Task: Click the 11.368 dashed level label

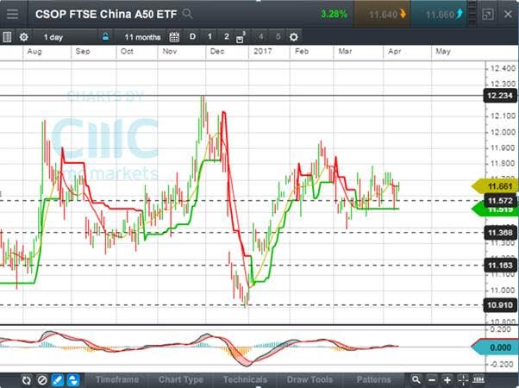Action: tap(500, 233)
